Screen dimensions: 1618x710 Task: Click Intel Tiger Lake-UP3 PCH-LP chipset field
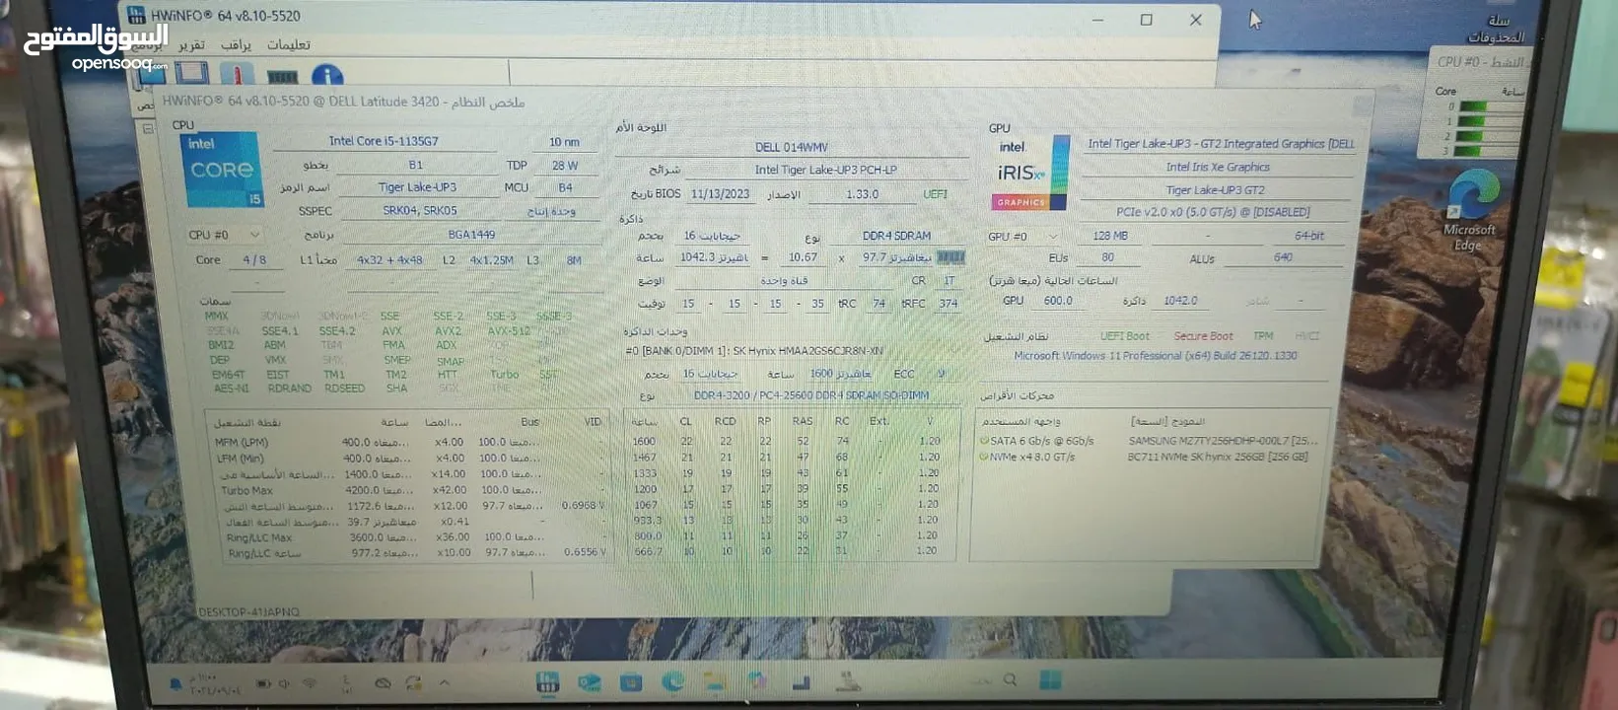(x=825, y=170)
